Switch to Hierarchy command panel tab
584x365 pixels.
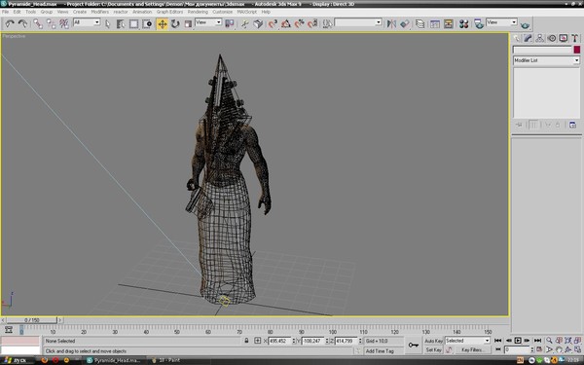click(x=539, y=38)
